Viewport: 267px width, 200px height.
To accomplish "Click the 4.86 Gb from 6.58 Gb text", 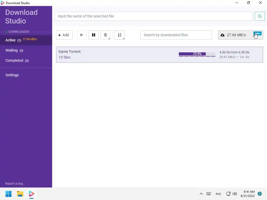I will 234,52.
